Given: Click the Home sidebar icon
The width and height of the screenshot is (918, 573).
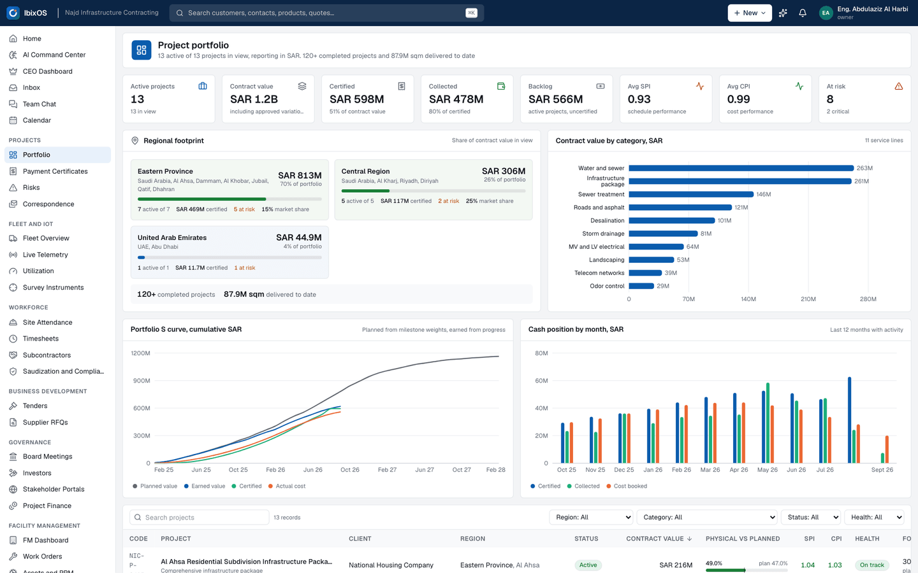Looking at the screenshot, I should pyautogui.click(x=13, y=39).
